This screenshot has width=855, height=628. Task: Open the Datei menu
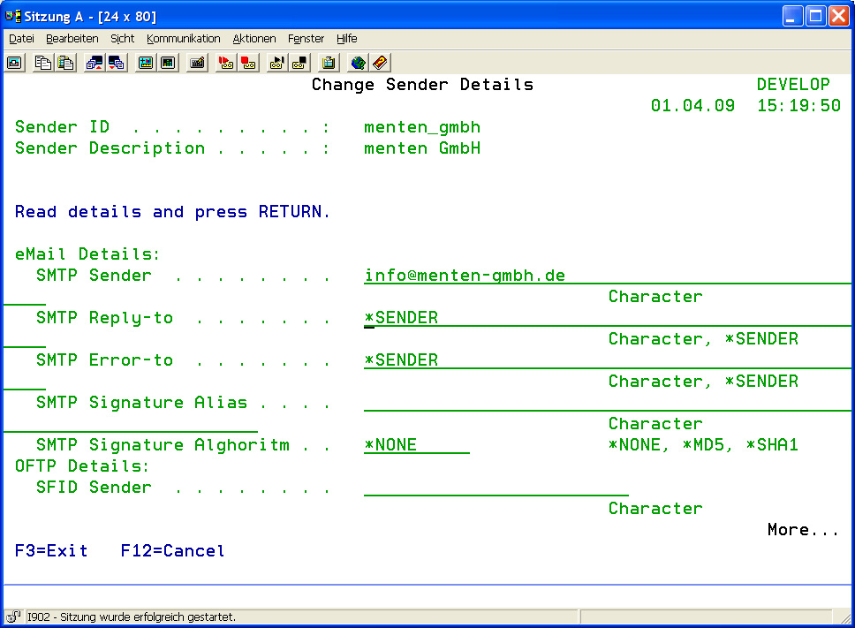[21, 39]
